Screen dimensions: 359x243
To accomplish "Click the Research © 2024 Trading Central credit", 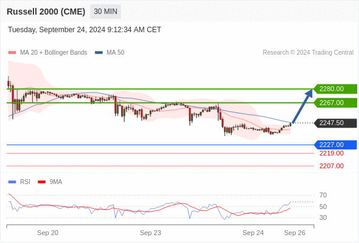I will click(308, 53).
